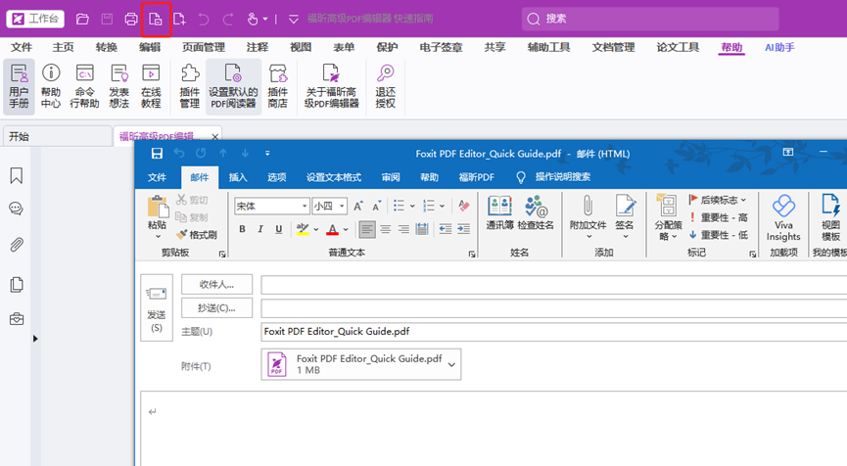The width and height of the screenshot is (847, 466).
Task: Expand the font name dropdown (宋体)
Action: click(x=303, y=207)
